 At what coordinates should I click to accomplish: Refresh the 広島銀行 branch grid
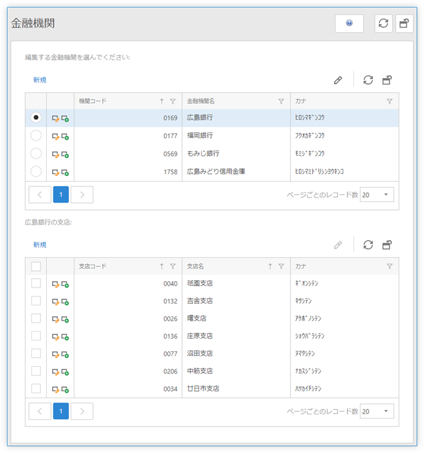[368, 245]
